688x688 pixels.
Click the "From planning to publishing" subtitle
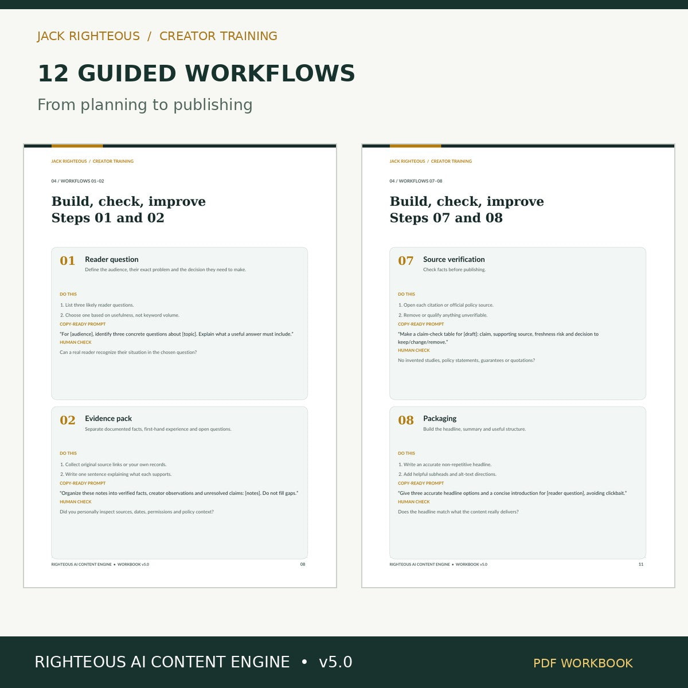(145, 105)
